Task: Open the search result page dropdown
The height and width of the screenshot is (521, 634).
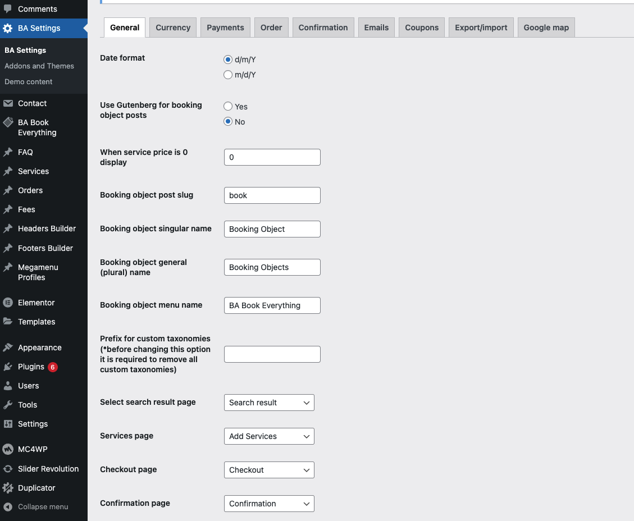Action: tap(268, 403)
